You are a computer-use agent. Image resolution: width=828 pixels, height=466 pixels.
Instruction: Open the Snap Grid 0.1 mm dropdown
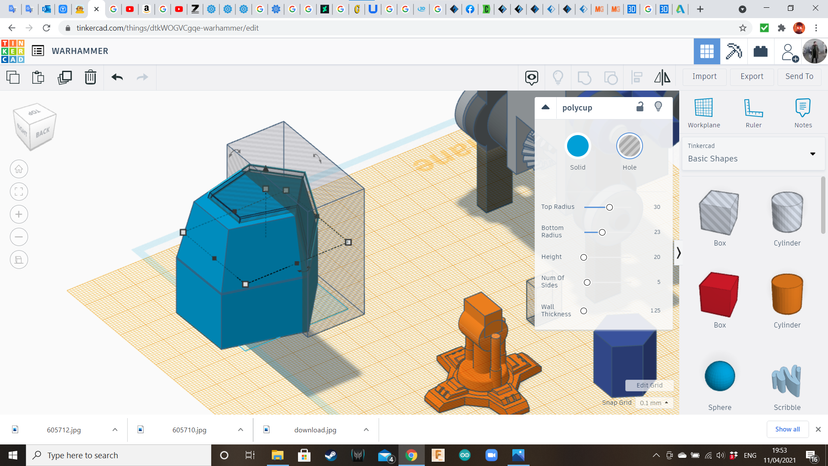coord(654,403)
